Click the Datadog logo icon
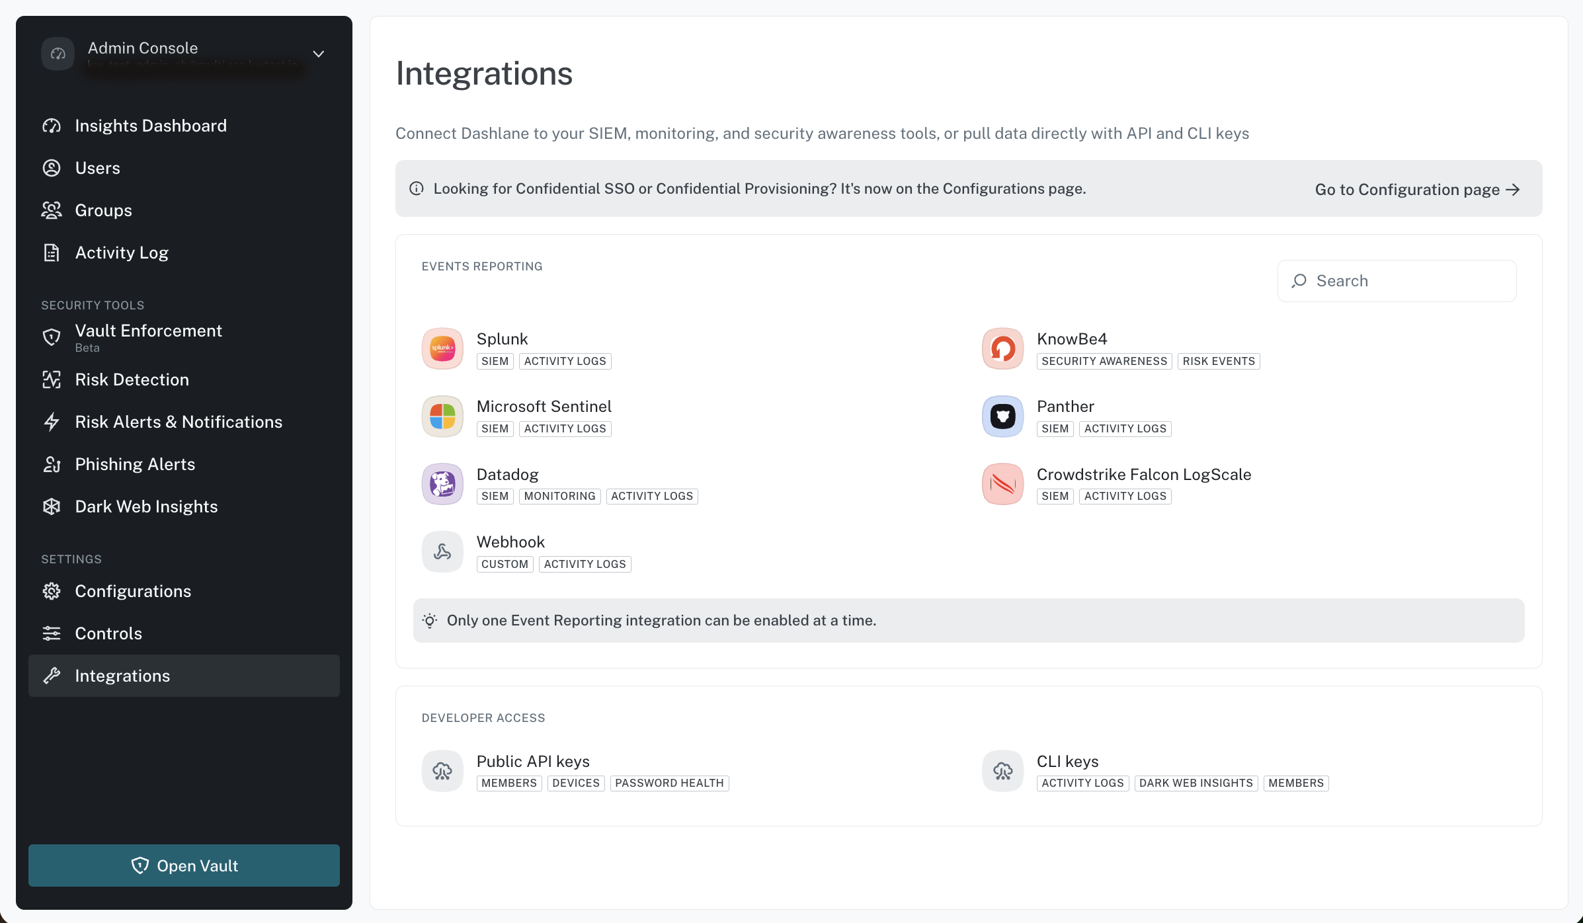The height and width of the screenshot is (923, 1583). click(x=442, y=484)
